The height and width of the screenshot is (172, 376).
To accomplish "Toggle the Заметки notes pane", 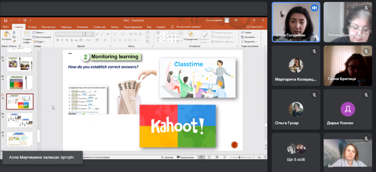I will pos(167,157).
